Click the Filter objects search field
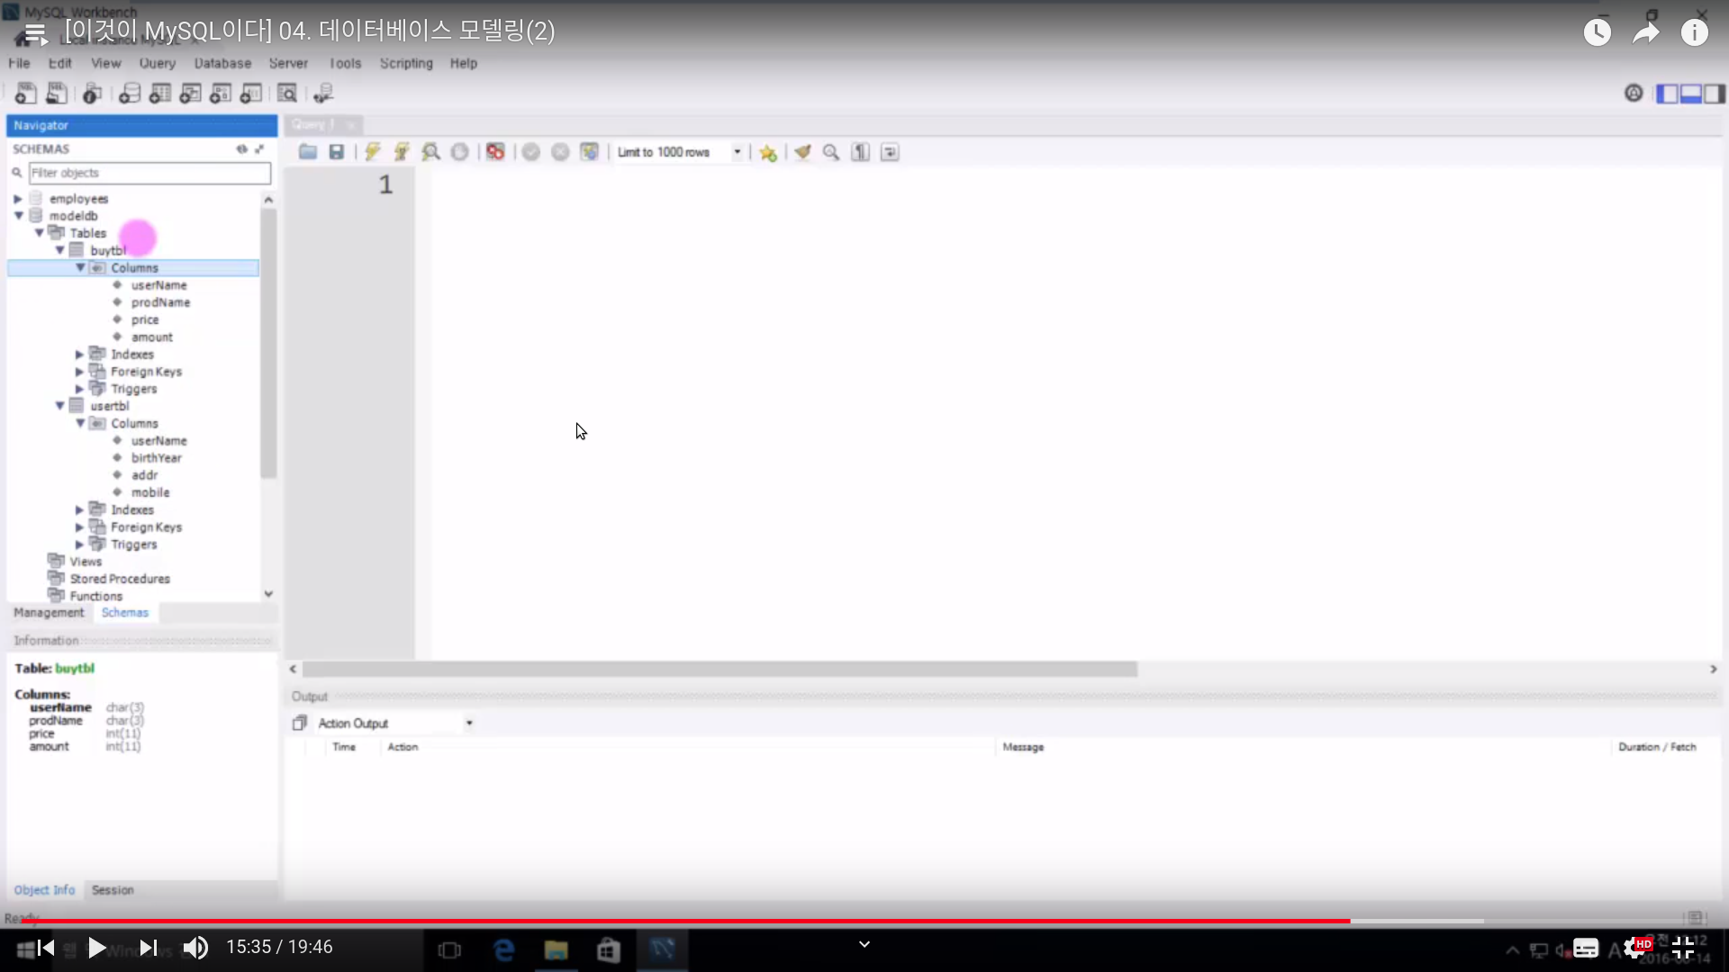The height and width of the screenshot is (972, 1729). pos(149,173)
